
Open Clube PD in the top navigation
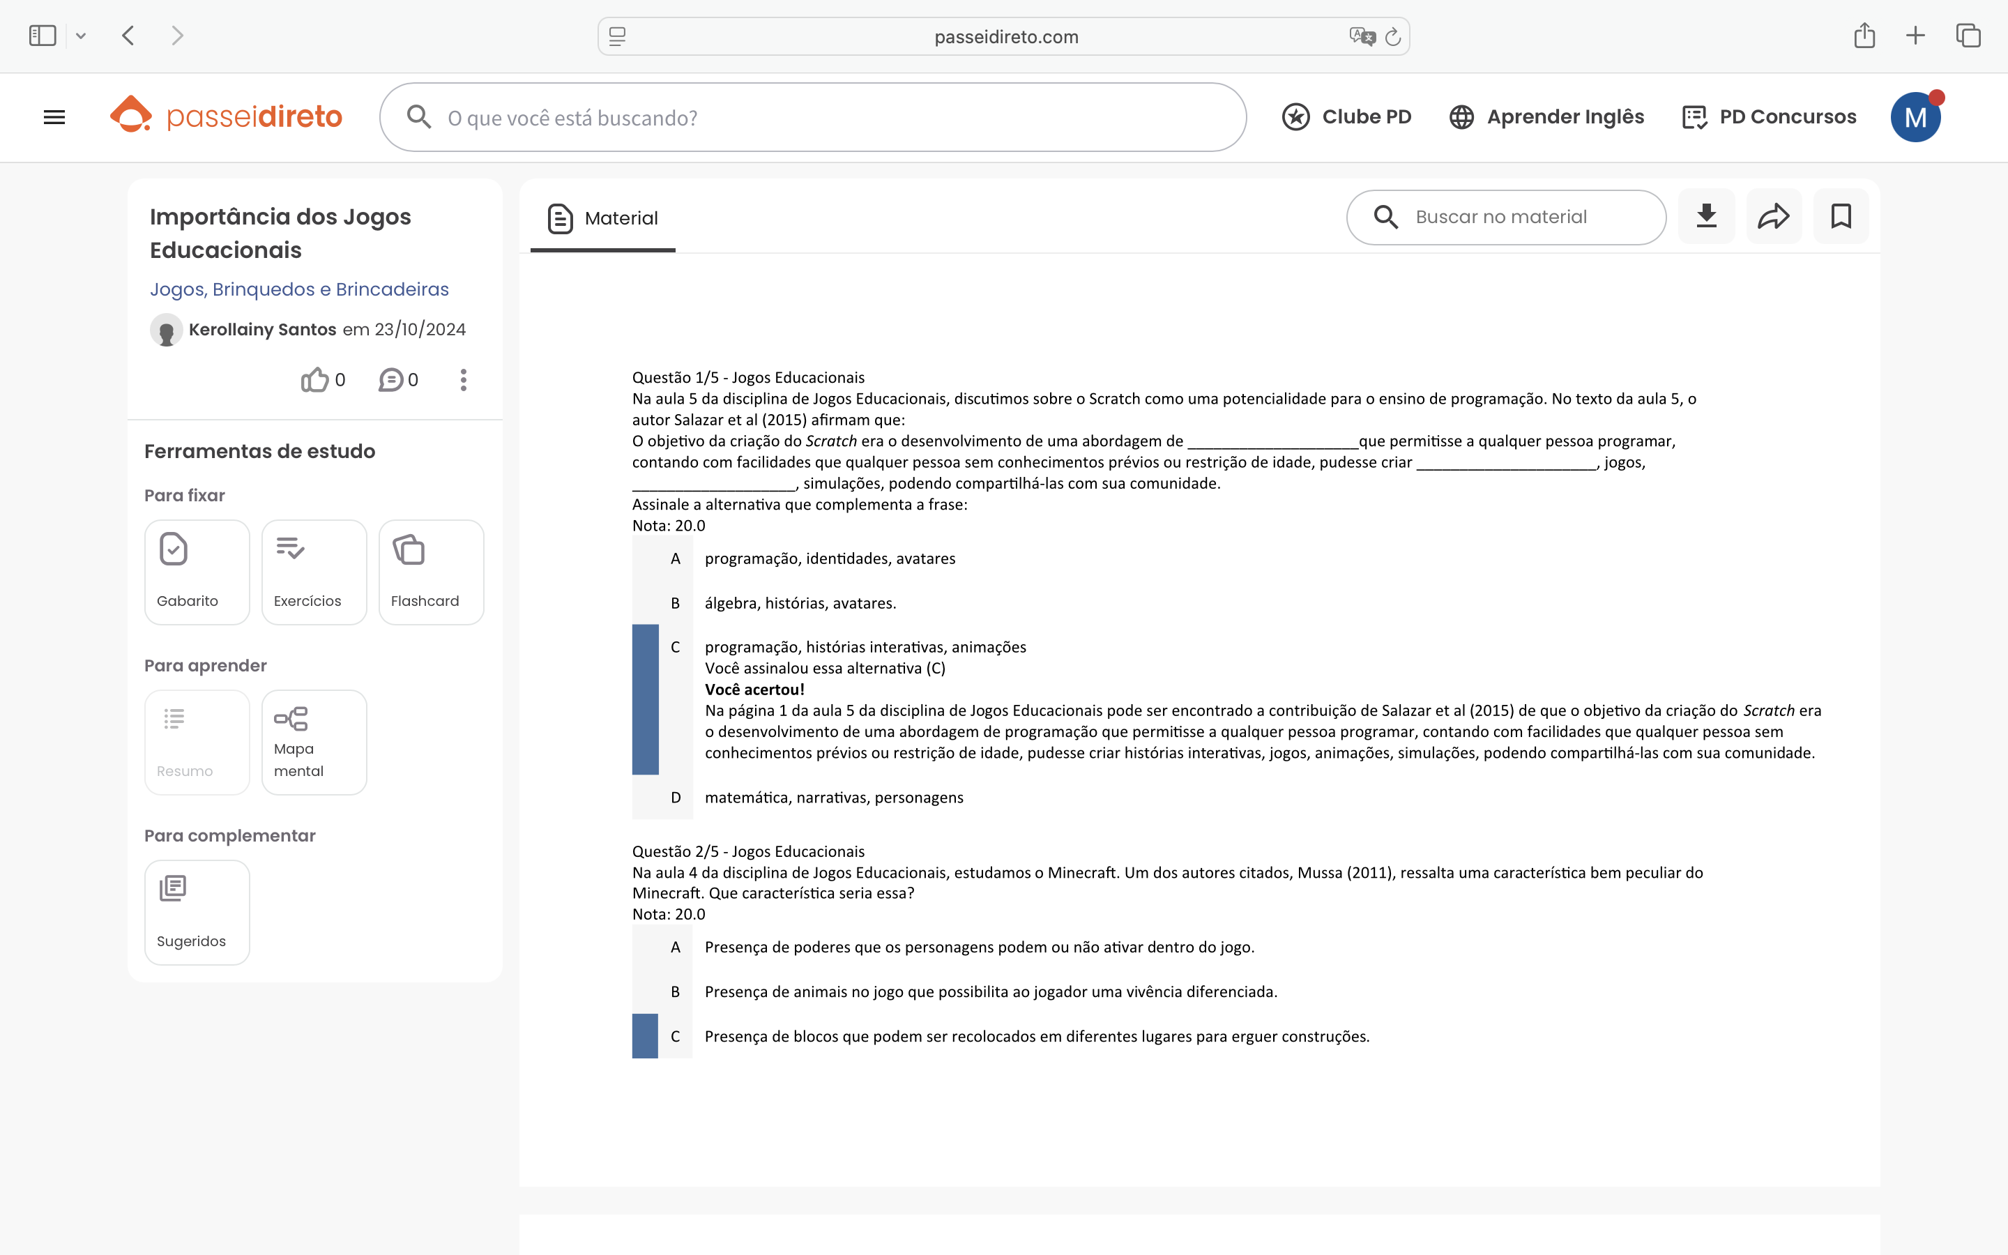(x=1346, y=117)
